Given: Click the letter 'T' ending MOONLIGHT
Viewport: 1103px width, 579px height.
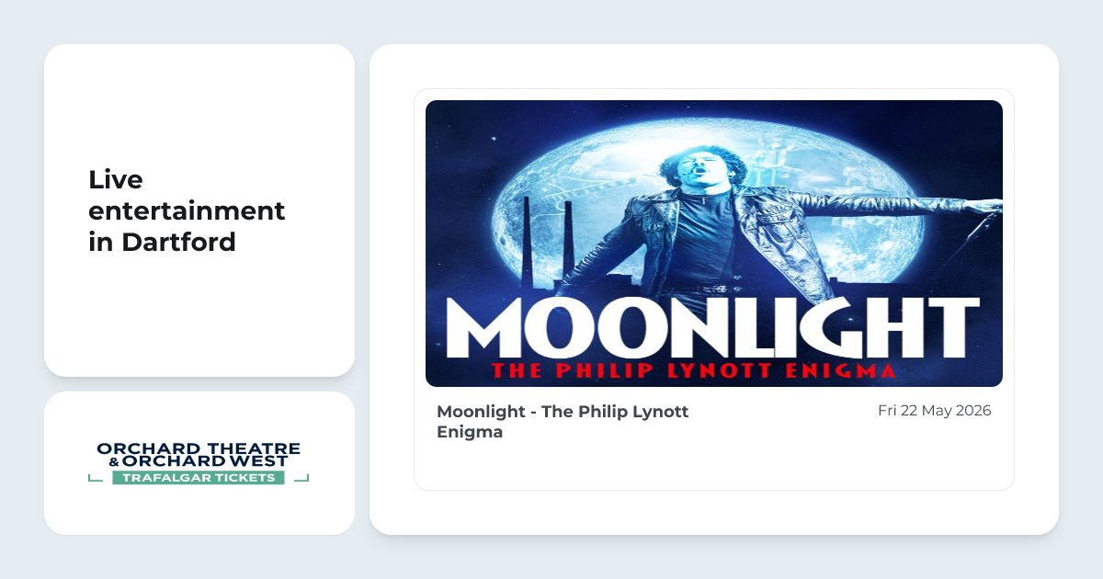Looking at the screenshot, I should [949, 328].
